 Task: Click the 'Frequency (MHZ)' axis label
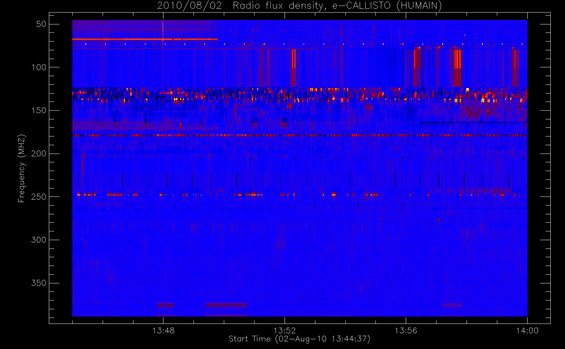pos(22,168)
